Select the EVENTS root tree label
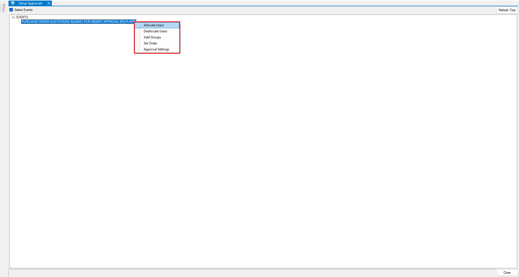Image resolution: width=519 pixels, height=277 pixels. [22, 17]
